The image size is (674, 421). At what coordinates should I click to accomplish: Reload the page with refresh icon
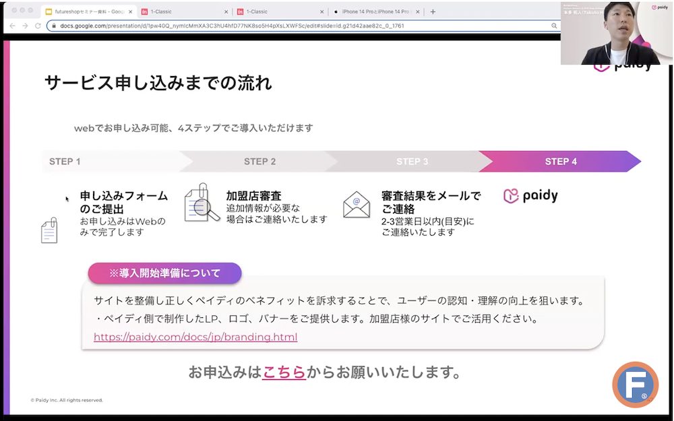(x=38, y=26)
